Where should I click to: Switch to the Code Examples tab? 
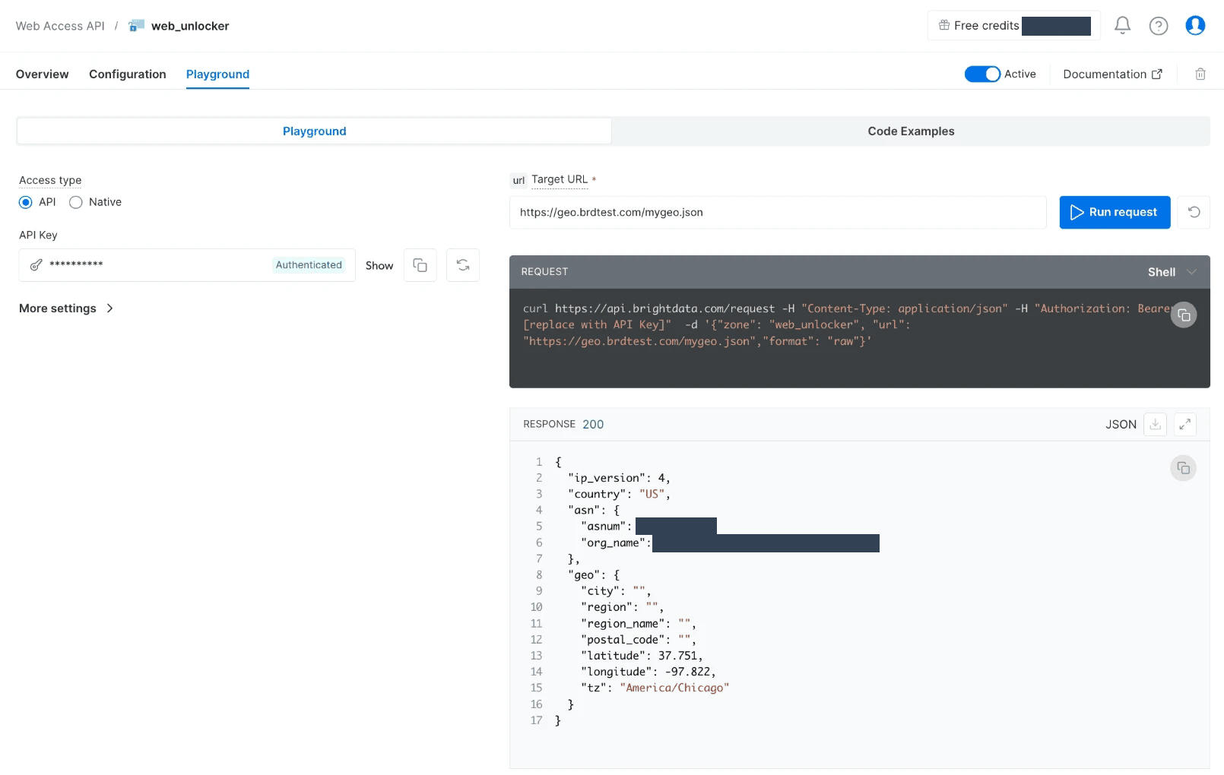(911, 131)
